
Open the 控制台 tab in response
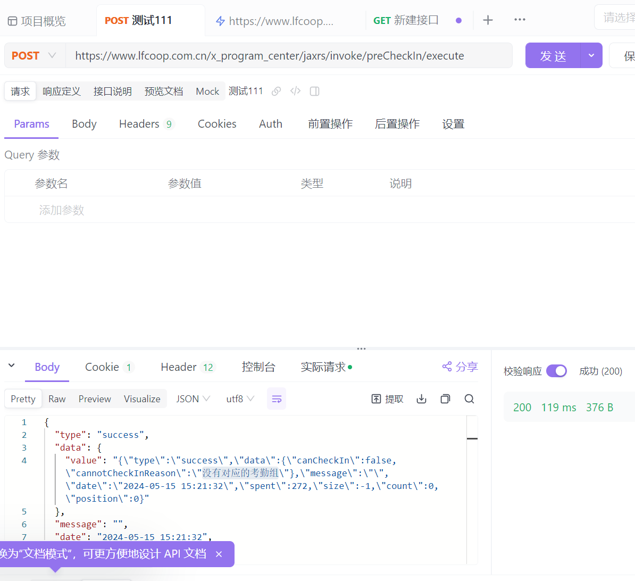pyautogui.click(x=258, y=367)
